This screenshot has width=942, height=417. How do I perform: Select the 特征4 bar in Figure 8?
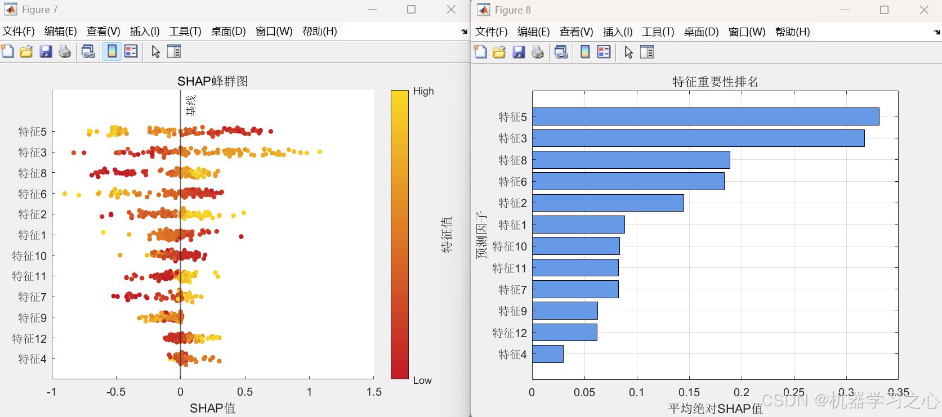[x=548, y=354]
